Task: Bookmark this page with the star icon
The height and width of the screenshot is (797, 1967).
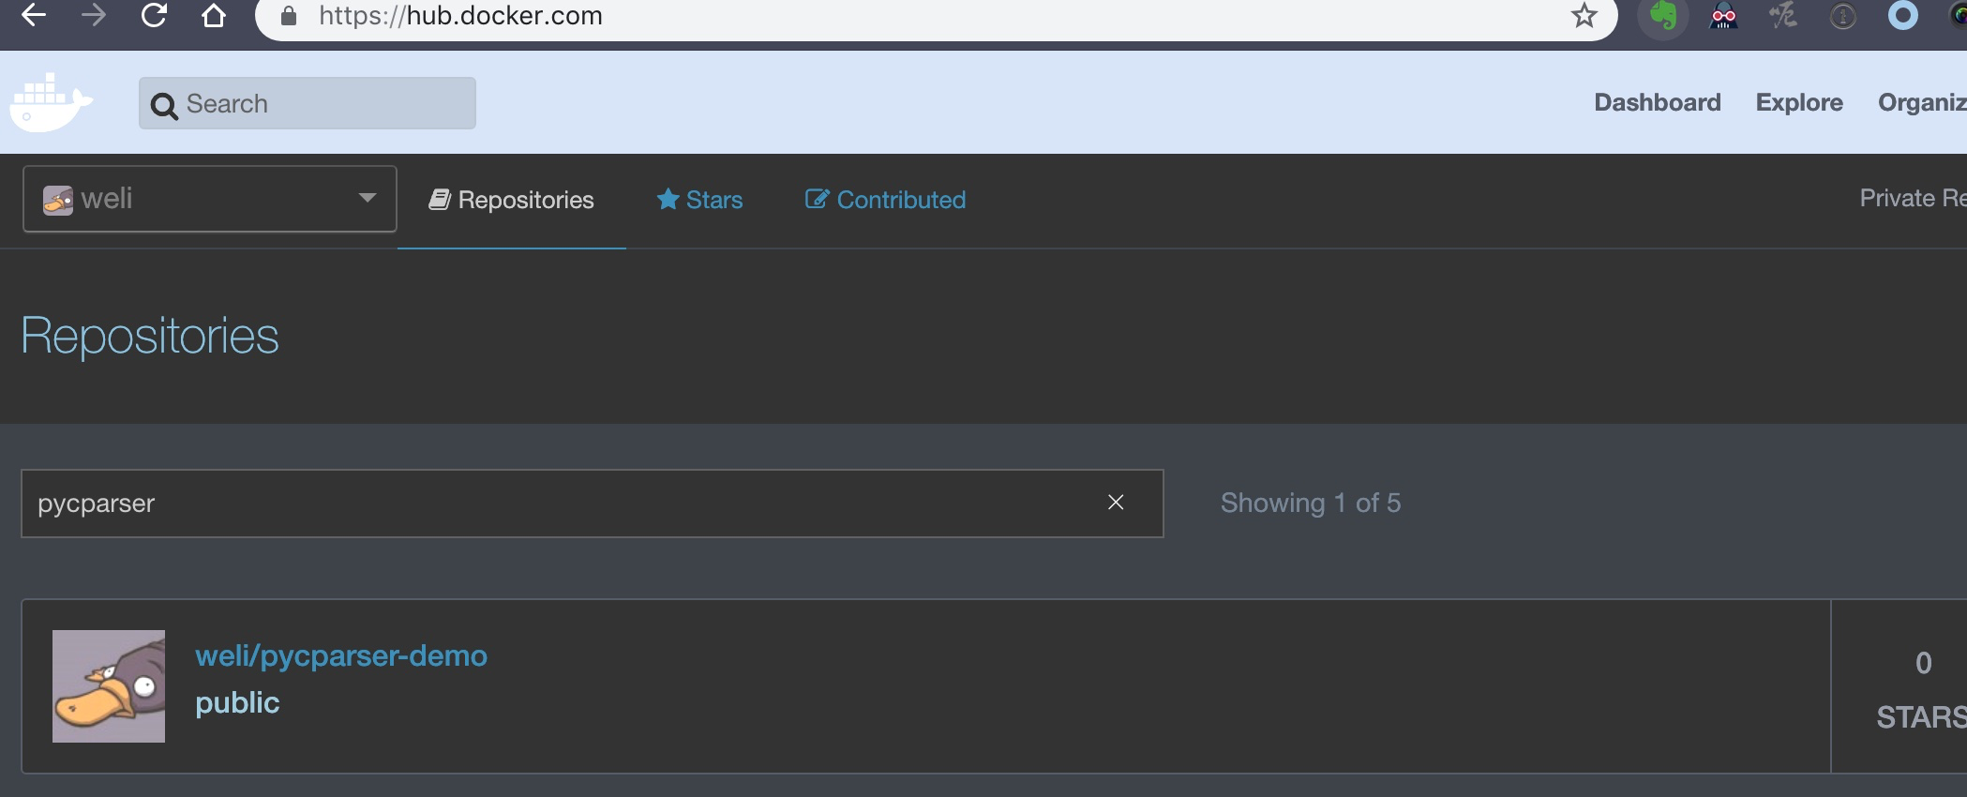Action: (x=1584, y=15)
